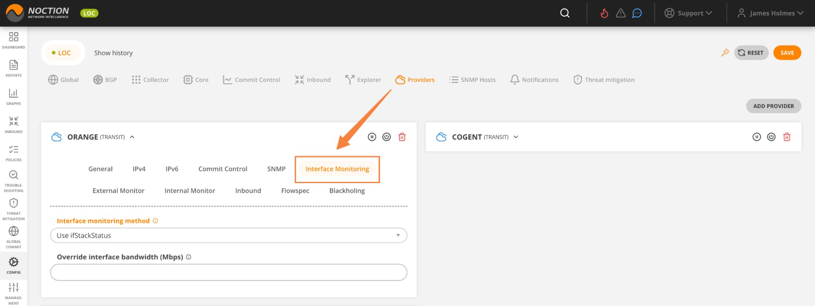Open Troubleshooting in the sidebar

point(13,181)
